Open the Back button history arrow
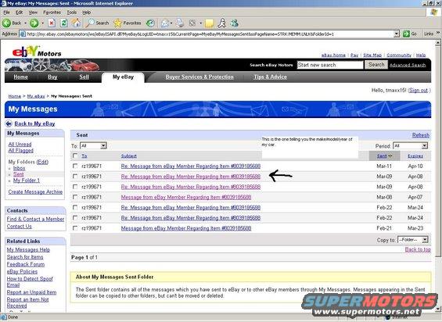Screen dimensions: 442x322 click(x=25, y=23)
